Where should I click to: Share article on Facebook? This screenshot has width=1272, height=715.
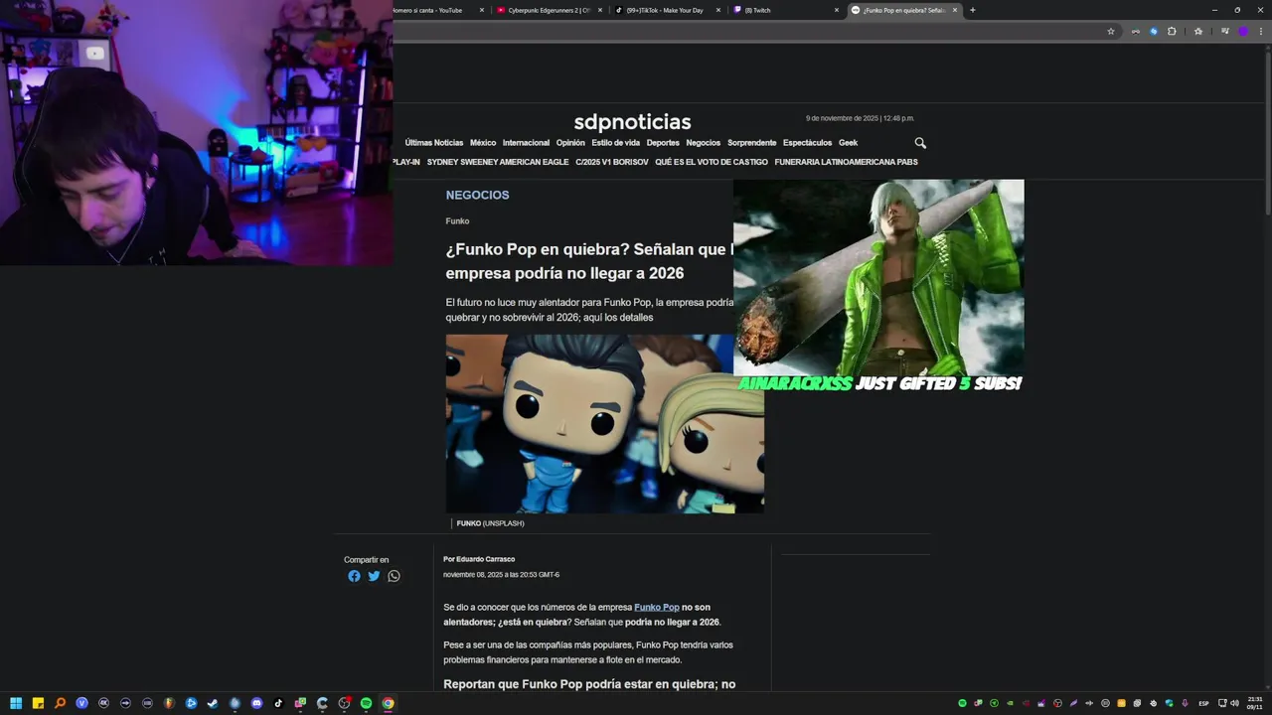tap(354, 576)
